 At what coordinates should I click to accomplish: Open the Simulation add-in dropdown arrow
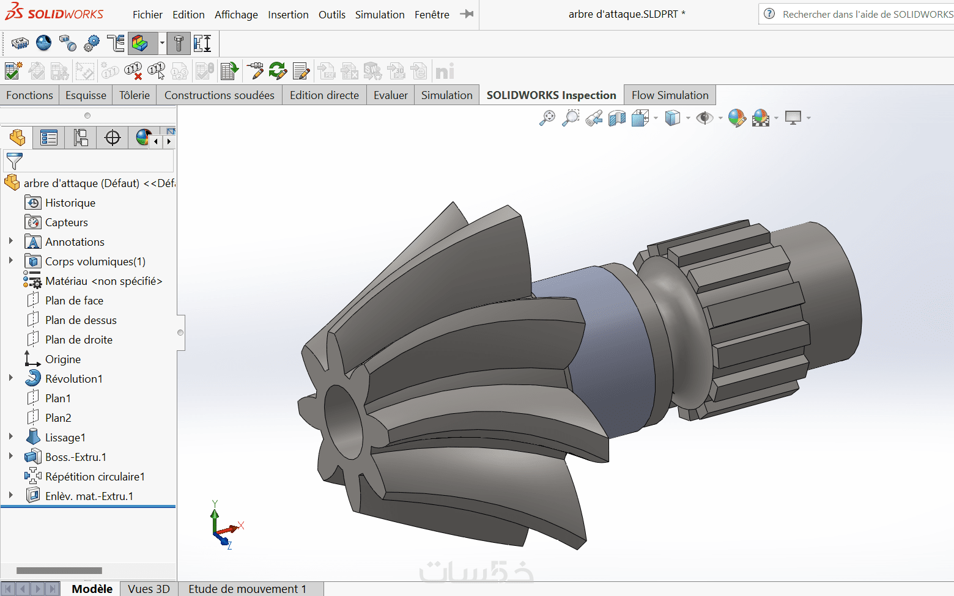162,43
